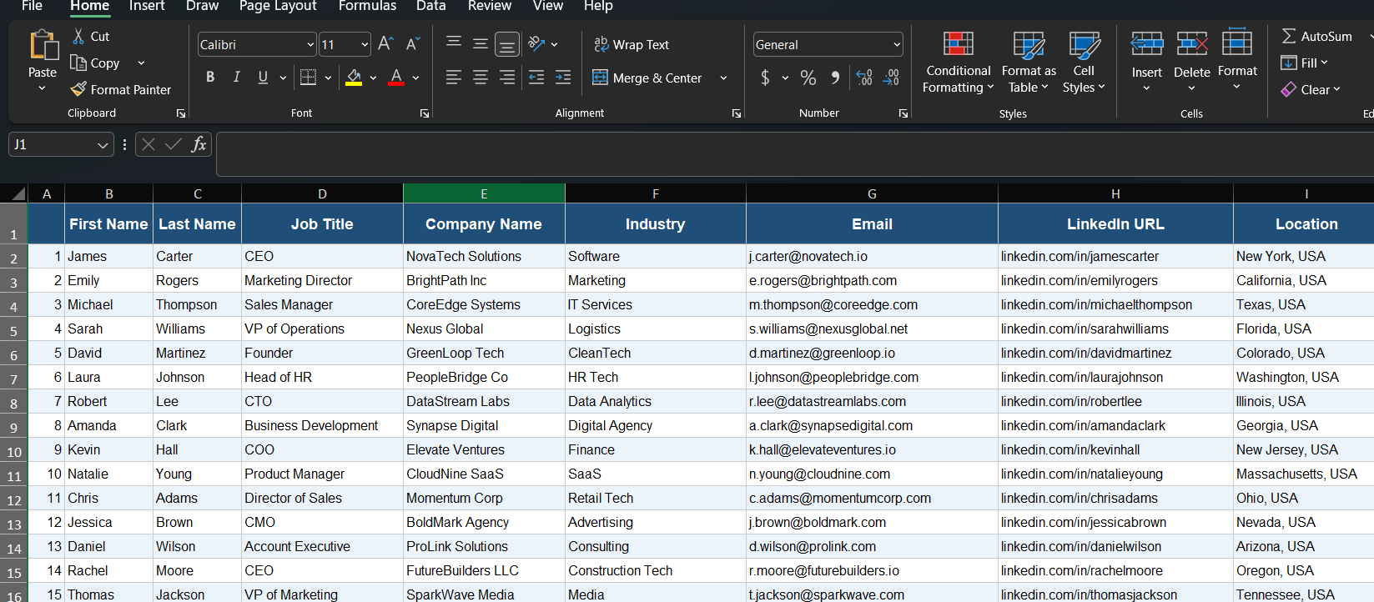The width and height of the screenshot is (1374, 602).
Task: Align text right in cell
Action: (507, 78)
